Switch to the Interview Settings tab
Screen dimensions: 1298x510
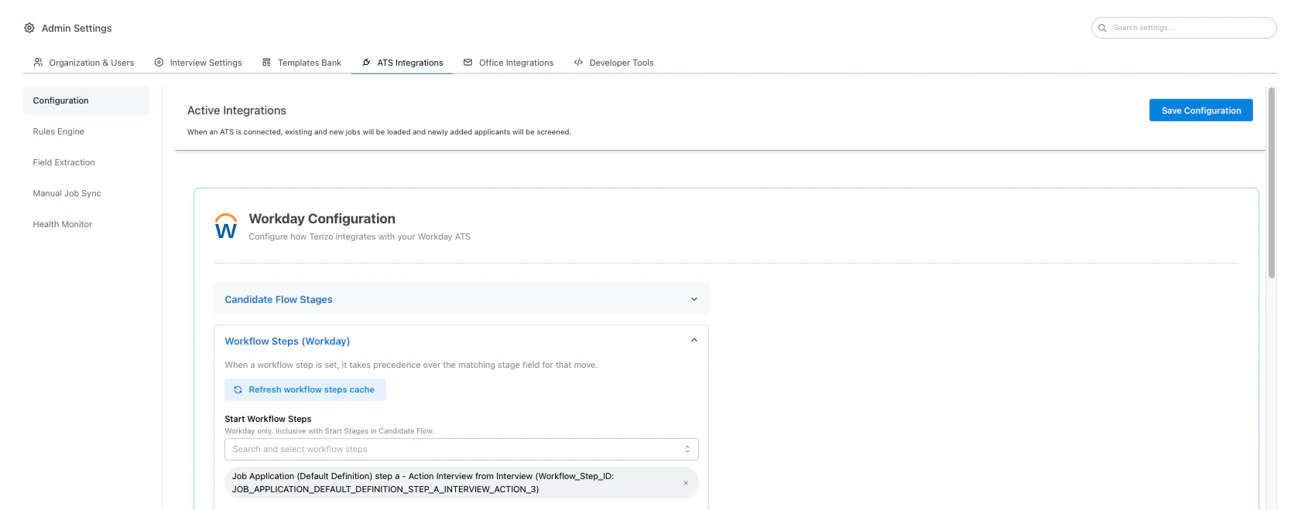pyautogui.click(x=198, y=63)
